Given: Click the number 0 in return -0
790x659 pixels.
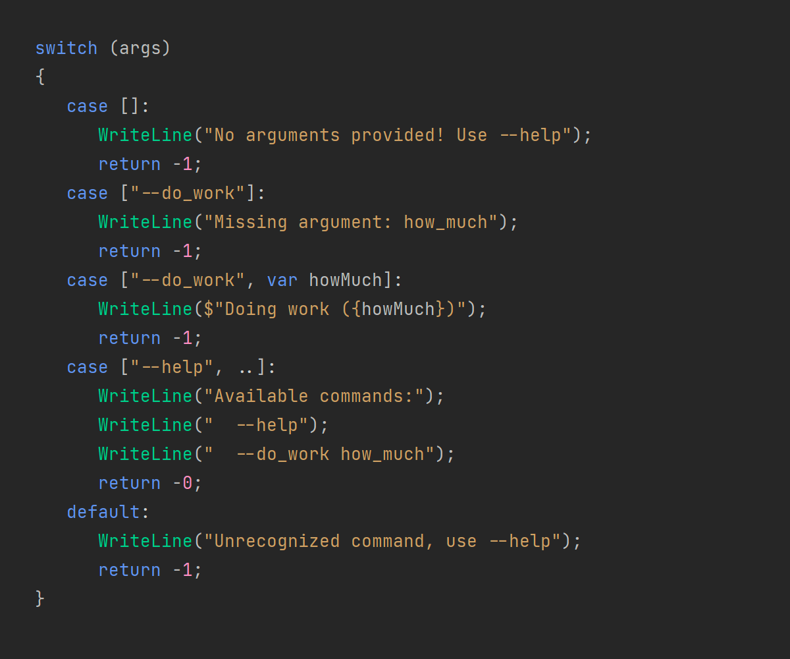Looking at the screenshot, I should click(x=187, y=483).
